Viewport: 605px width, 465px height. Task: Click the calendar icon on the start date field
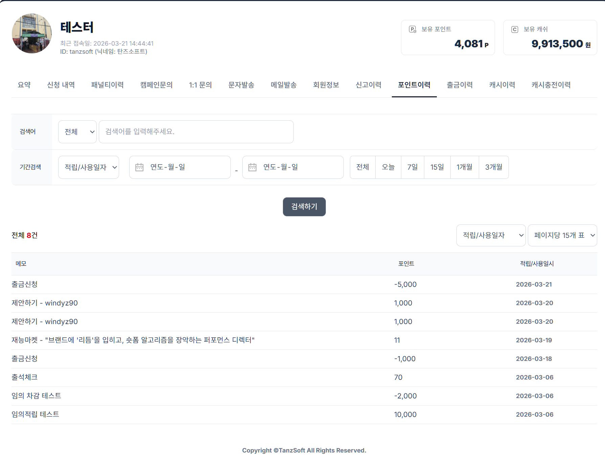[x=140, y=167]
